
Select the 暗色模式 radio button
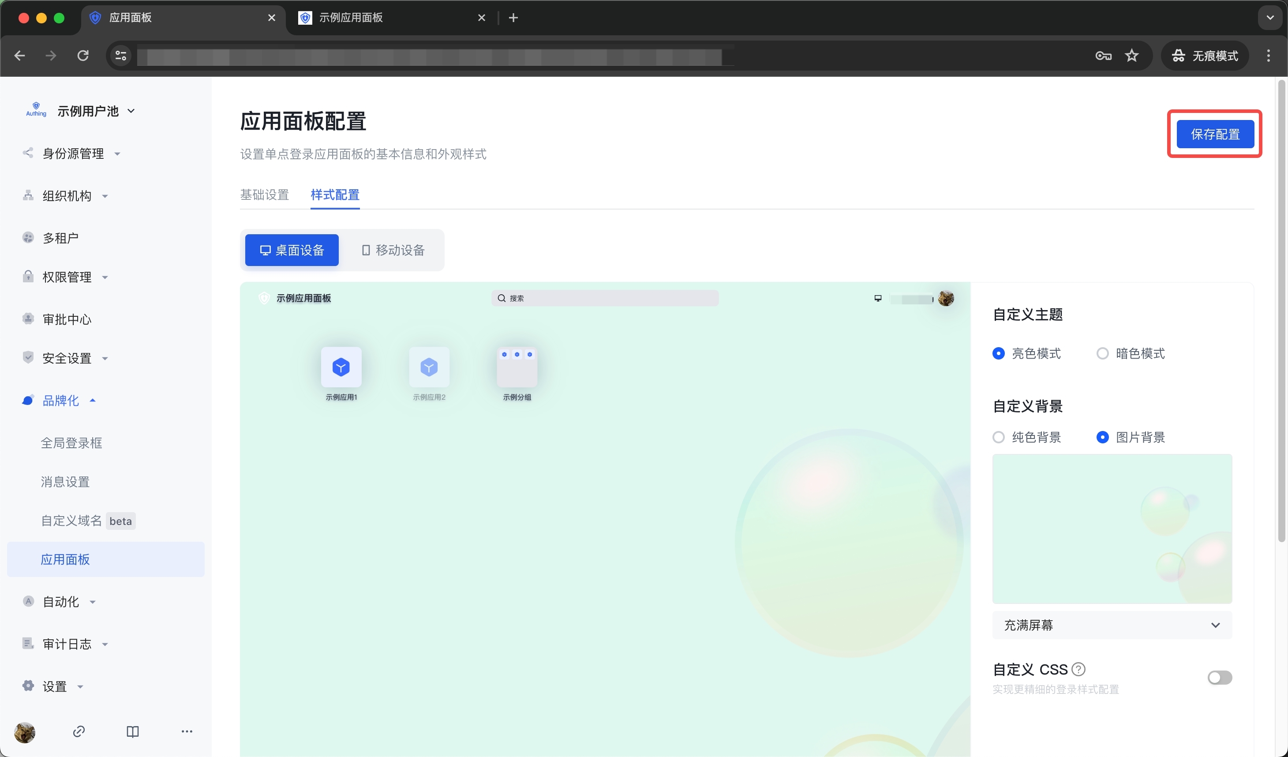pyautogui.click(x=1102, y=353)
